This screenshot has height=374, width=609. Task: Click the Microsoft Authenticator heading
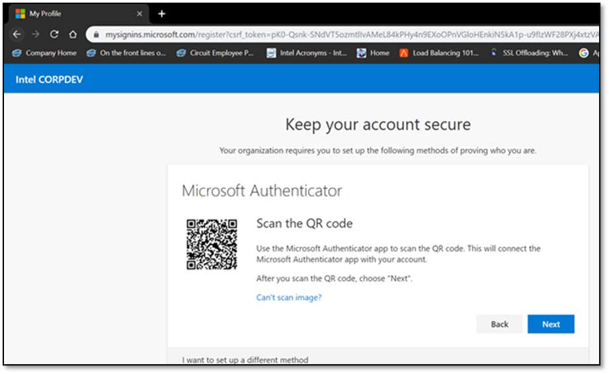(x=262, y=191)
